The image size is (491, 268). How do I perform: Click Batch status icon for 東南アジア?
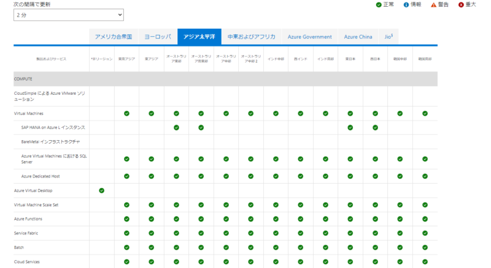tap(126, 247)
